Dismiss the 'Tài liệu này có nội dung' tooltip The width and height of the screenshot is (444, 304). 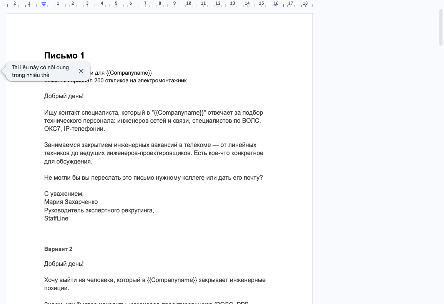(x=81, y=71)
